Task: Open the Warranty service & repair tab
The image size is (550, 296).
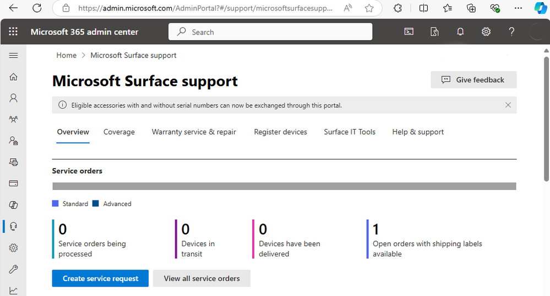Action: [194, 132]
